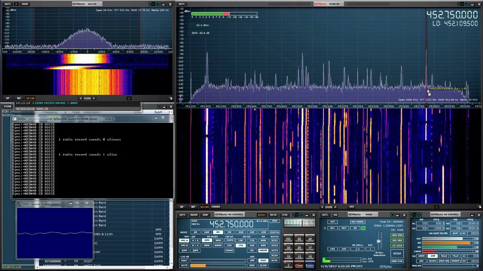This screenshot has width=483, height=271.
Task: Click LO LOCK button
Action: click(x=397, y=246)
